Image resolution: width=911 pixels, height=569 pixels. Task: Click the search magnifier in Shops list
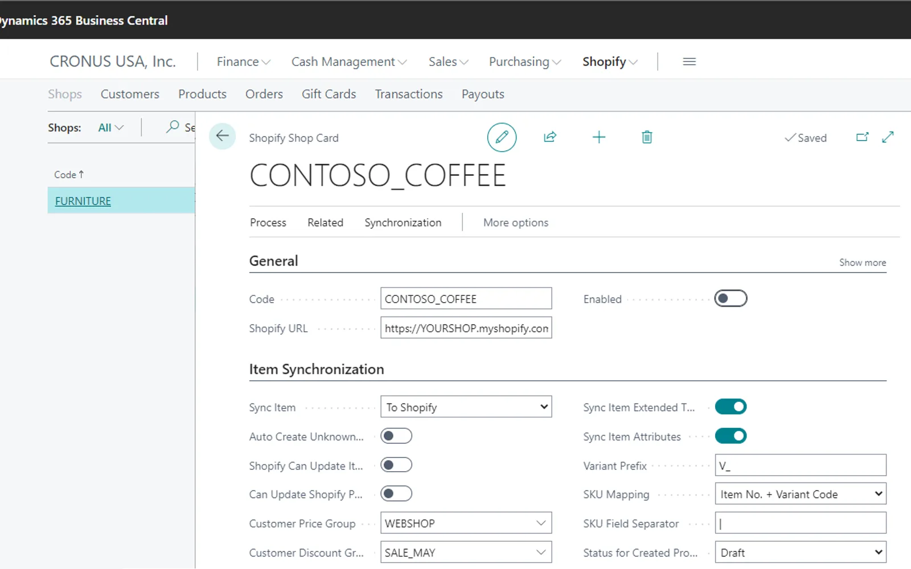tap(173, 127)
